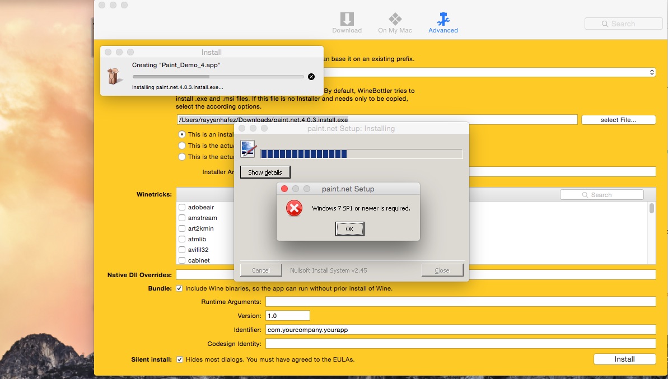Click Close in the paint.net installer

tap(442, 270)
